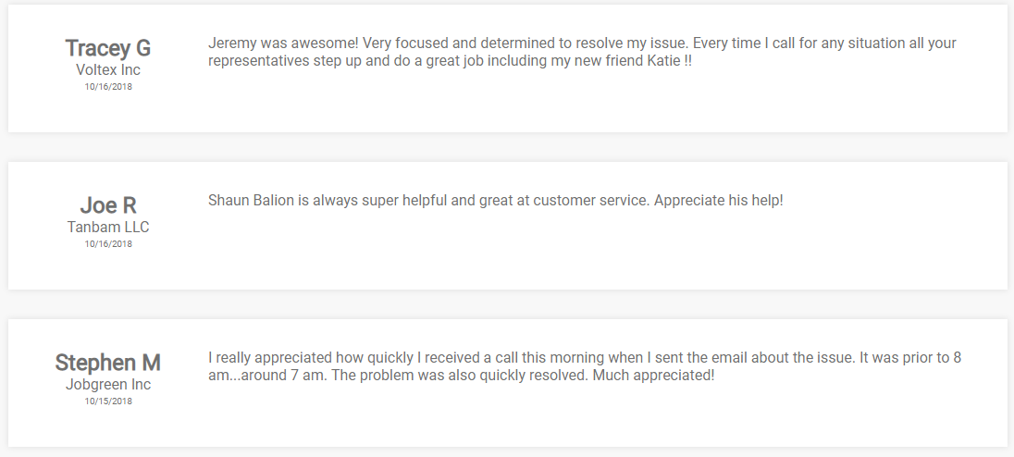The width and height of the screenshot is (1014, 457).
Task: Click the Joe R reviewer name
Action: click(108, 204)
